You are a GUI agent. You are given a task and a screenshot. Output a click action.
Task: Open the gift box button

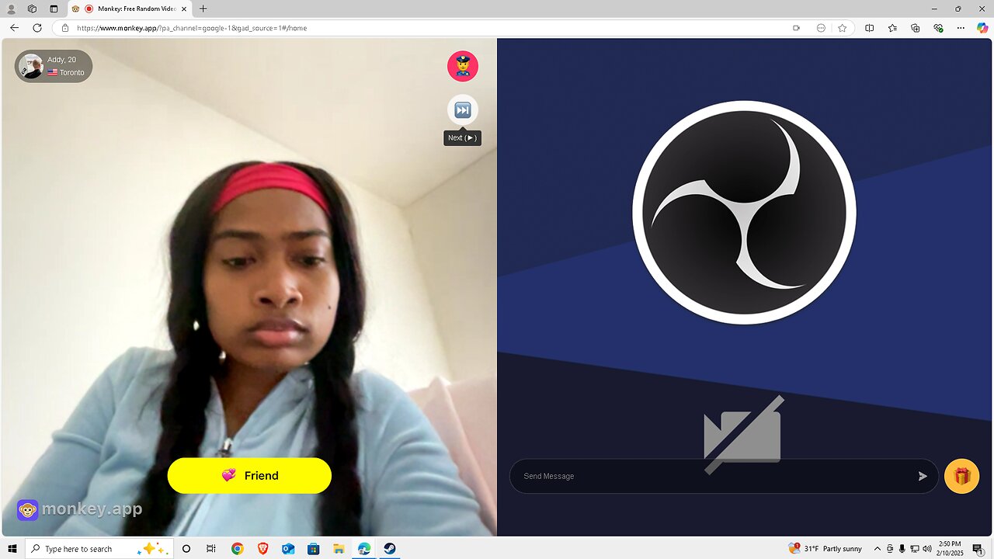pyautogui.click(x=961, y=476)
